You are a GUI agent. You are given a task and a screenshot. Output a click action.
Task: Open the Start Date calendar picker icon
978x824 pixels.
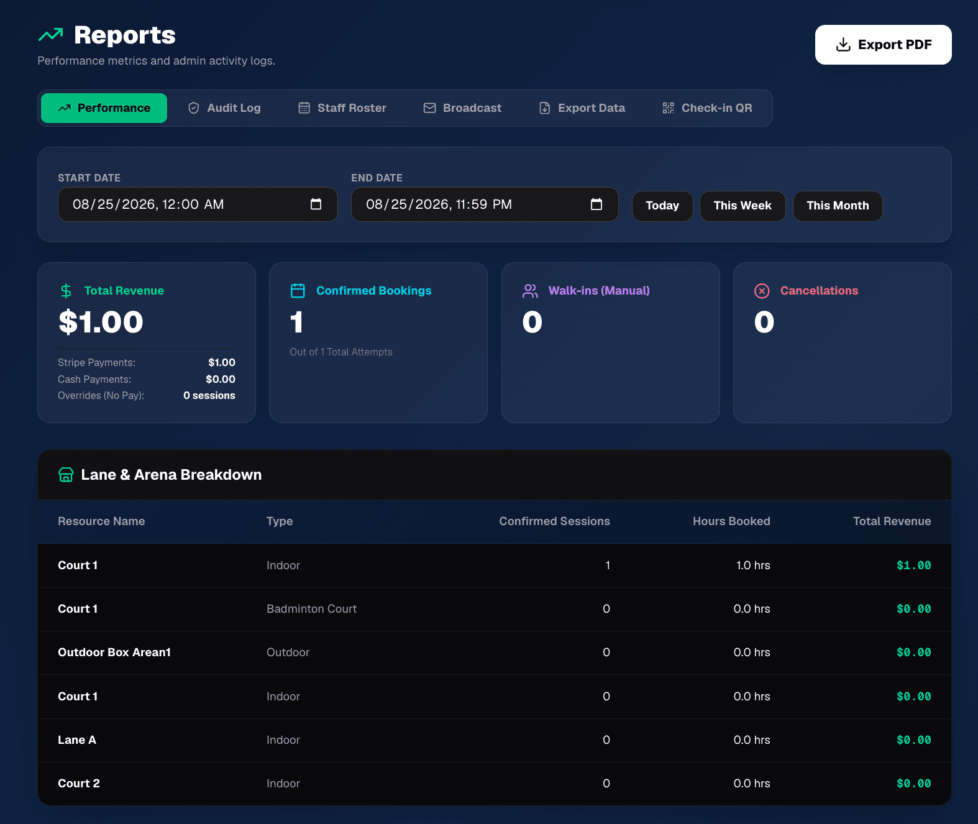[x=316, y=204]
